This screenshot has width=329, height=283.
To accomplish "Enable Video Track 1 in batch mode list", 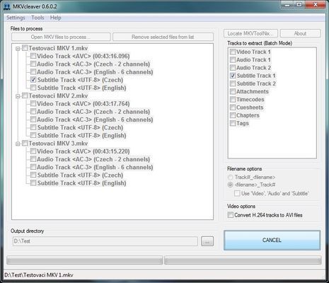I will click(x=233, y=52).
